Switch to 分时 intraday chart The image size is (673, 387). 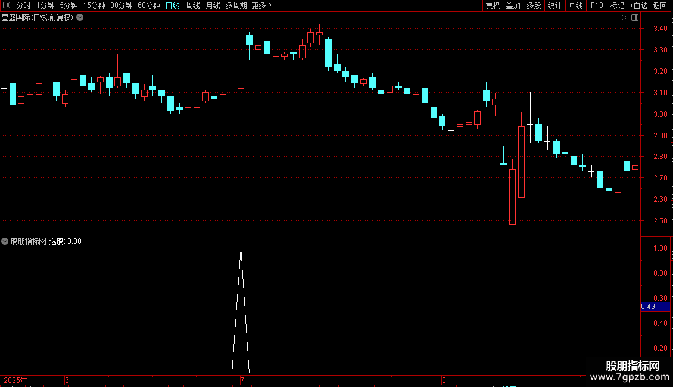[x=24, y=5]
